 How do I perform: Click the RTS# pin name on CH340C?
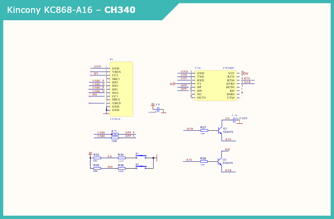pyautogui.click(x=231, y=80)
